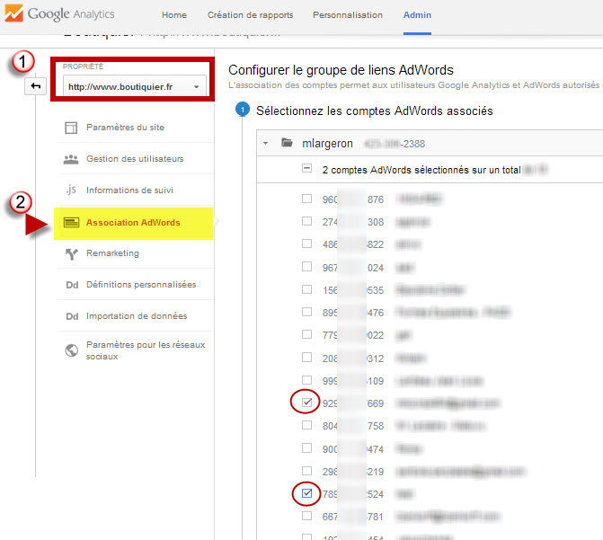Image resolution: width=603 pixels, height=540 pixels.
Task: Click the Gestion des utilisateurs people icon
Action: [x=71, y=159]
